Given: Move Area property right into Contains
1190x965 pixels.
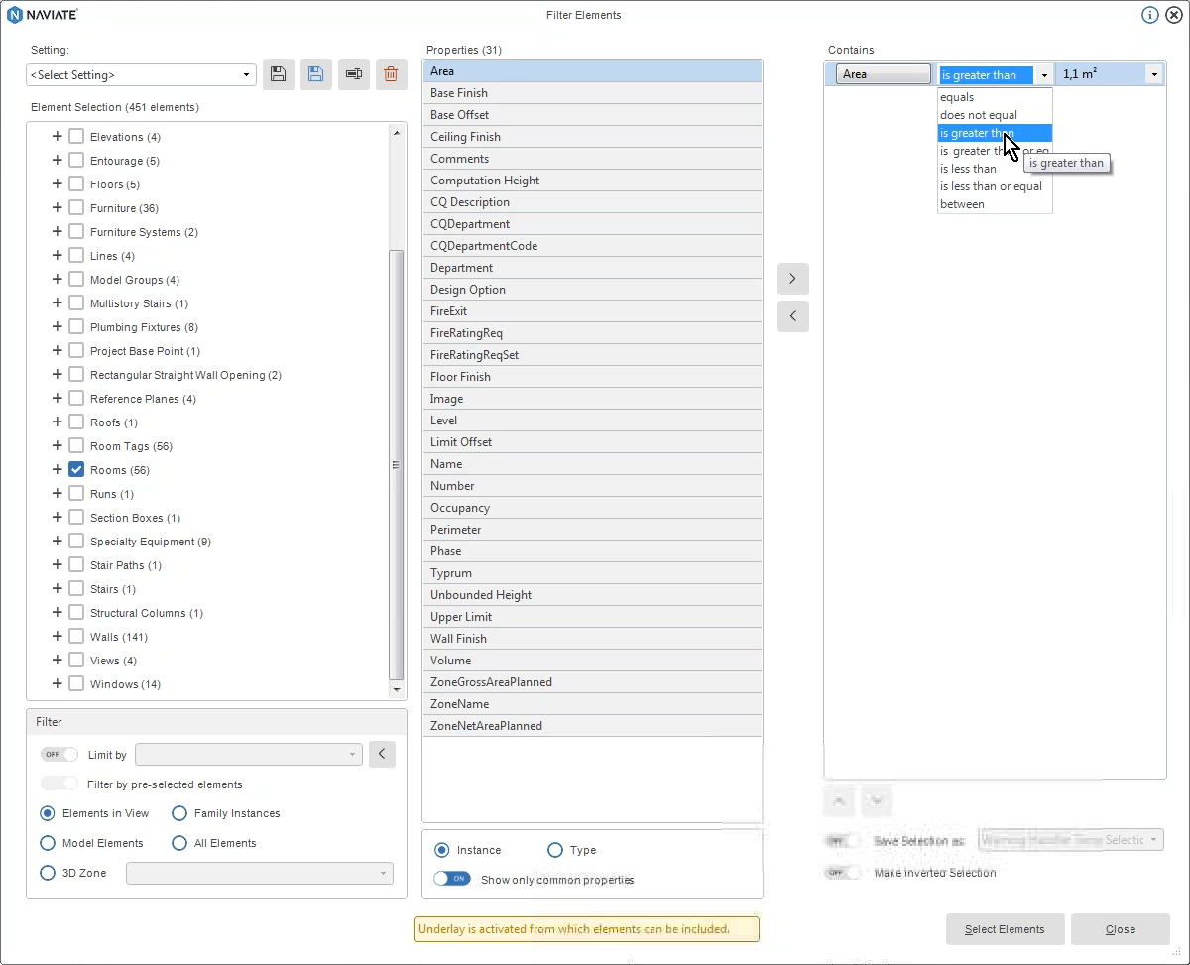Looking at the screenshot, I should point(792,279).
